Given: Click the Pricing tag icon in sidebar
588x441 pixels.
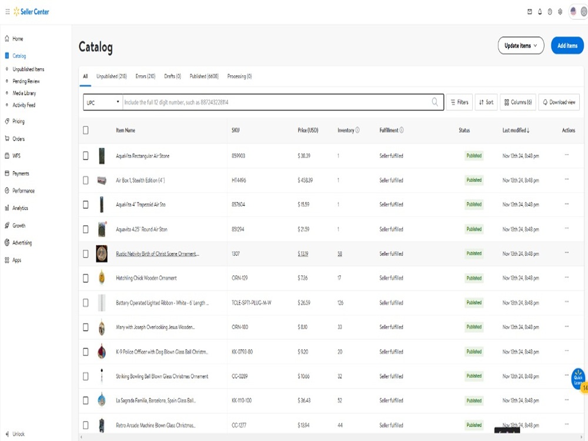Looking at the screenshot, I should click(6, 121).
